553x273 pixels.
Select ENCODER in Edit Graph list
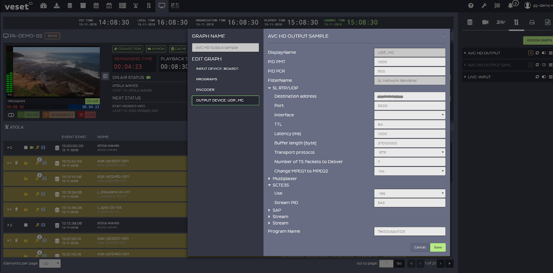[x=205, y=90]
